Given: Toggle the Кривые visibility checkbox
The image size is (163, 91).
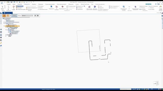Looking at the screenshot, I should (7, 35).
